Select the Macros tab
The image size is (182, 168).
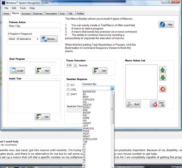pos(15,13)
